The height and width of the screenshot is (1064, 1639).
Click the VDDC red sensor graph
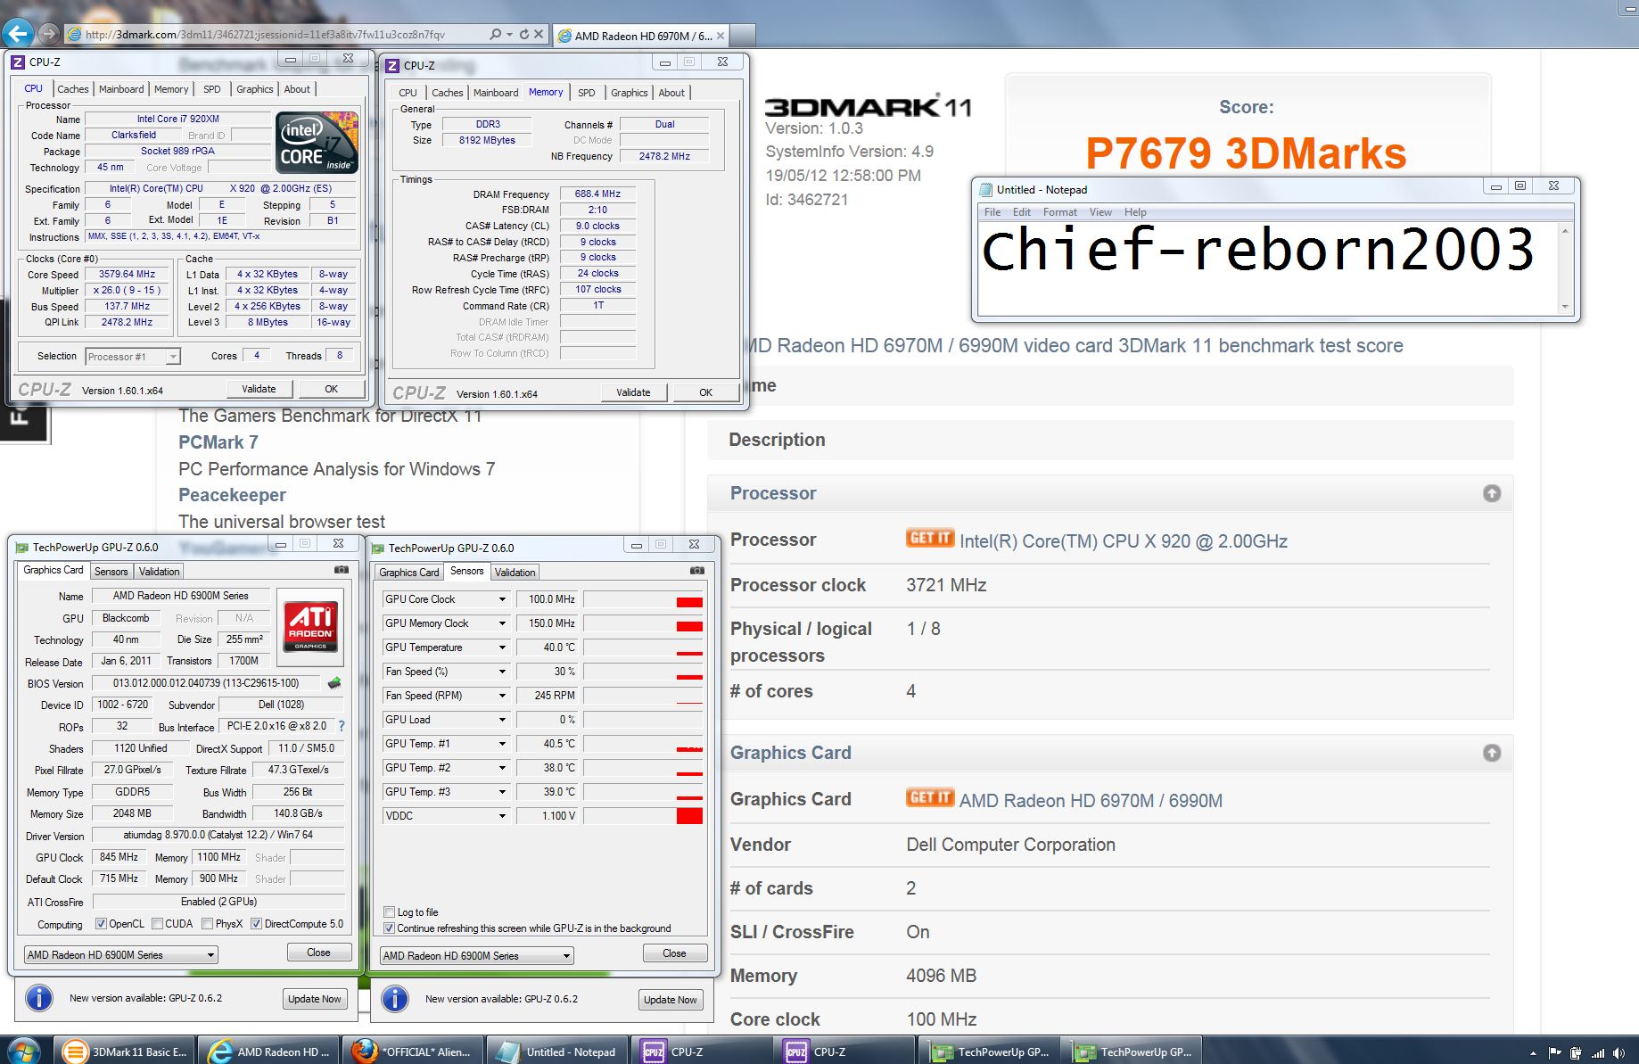(x=644, y=816)
